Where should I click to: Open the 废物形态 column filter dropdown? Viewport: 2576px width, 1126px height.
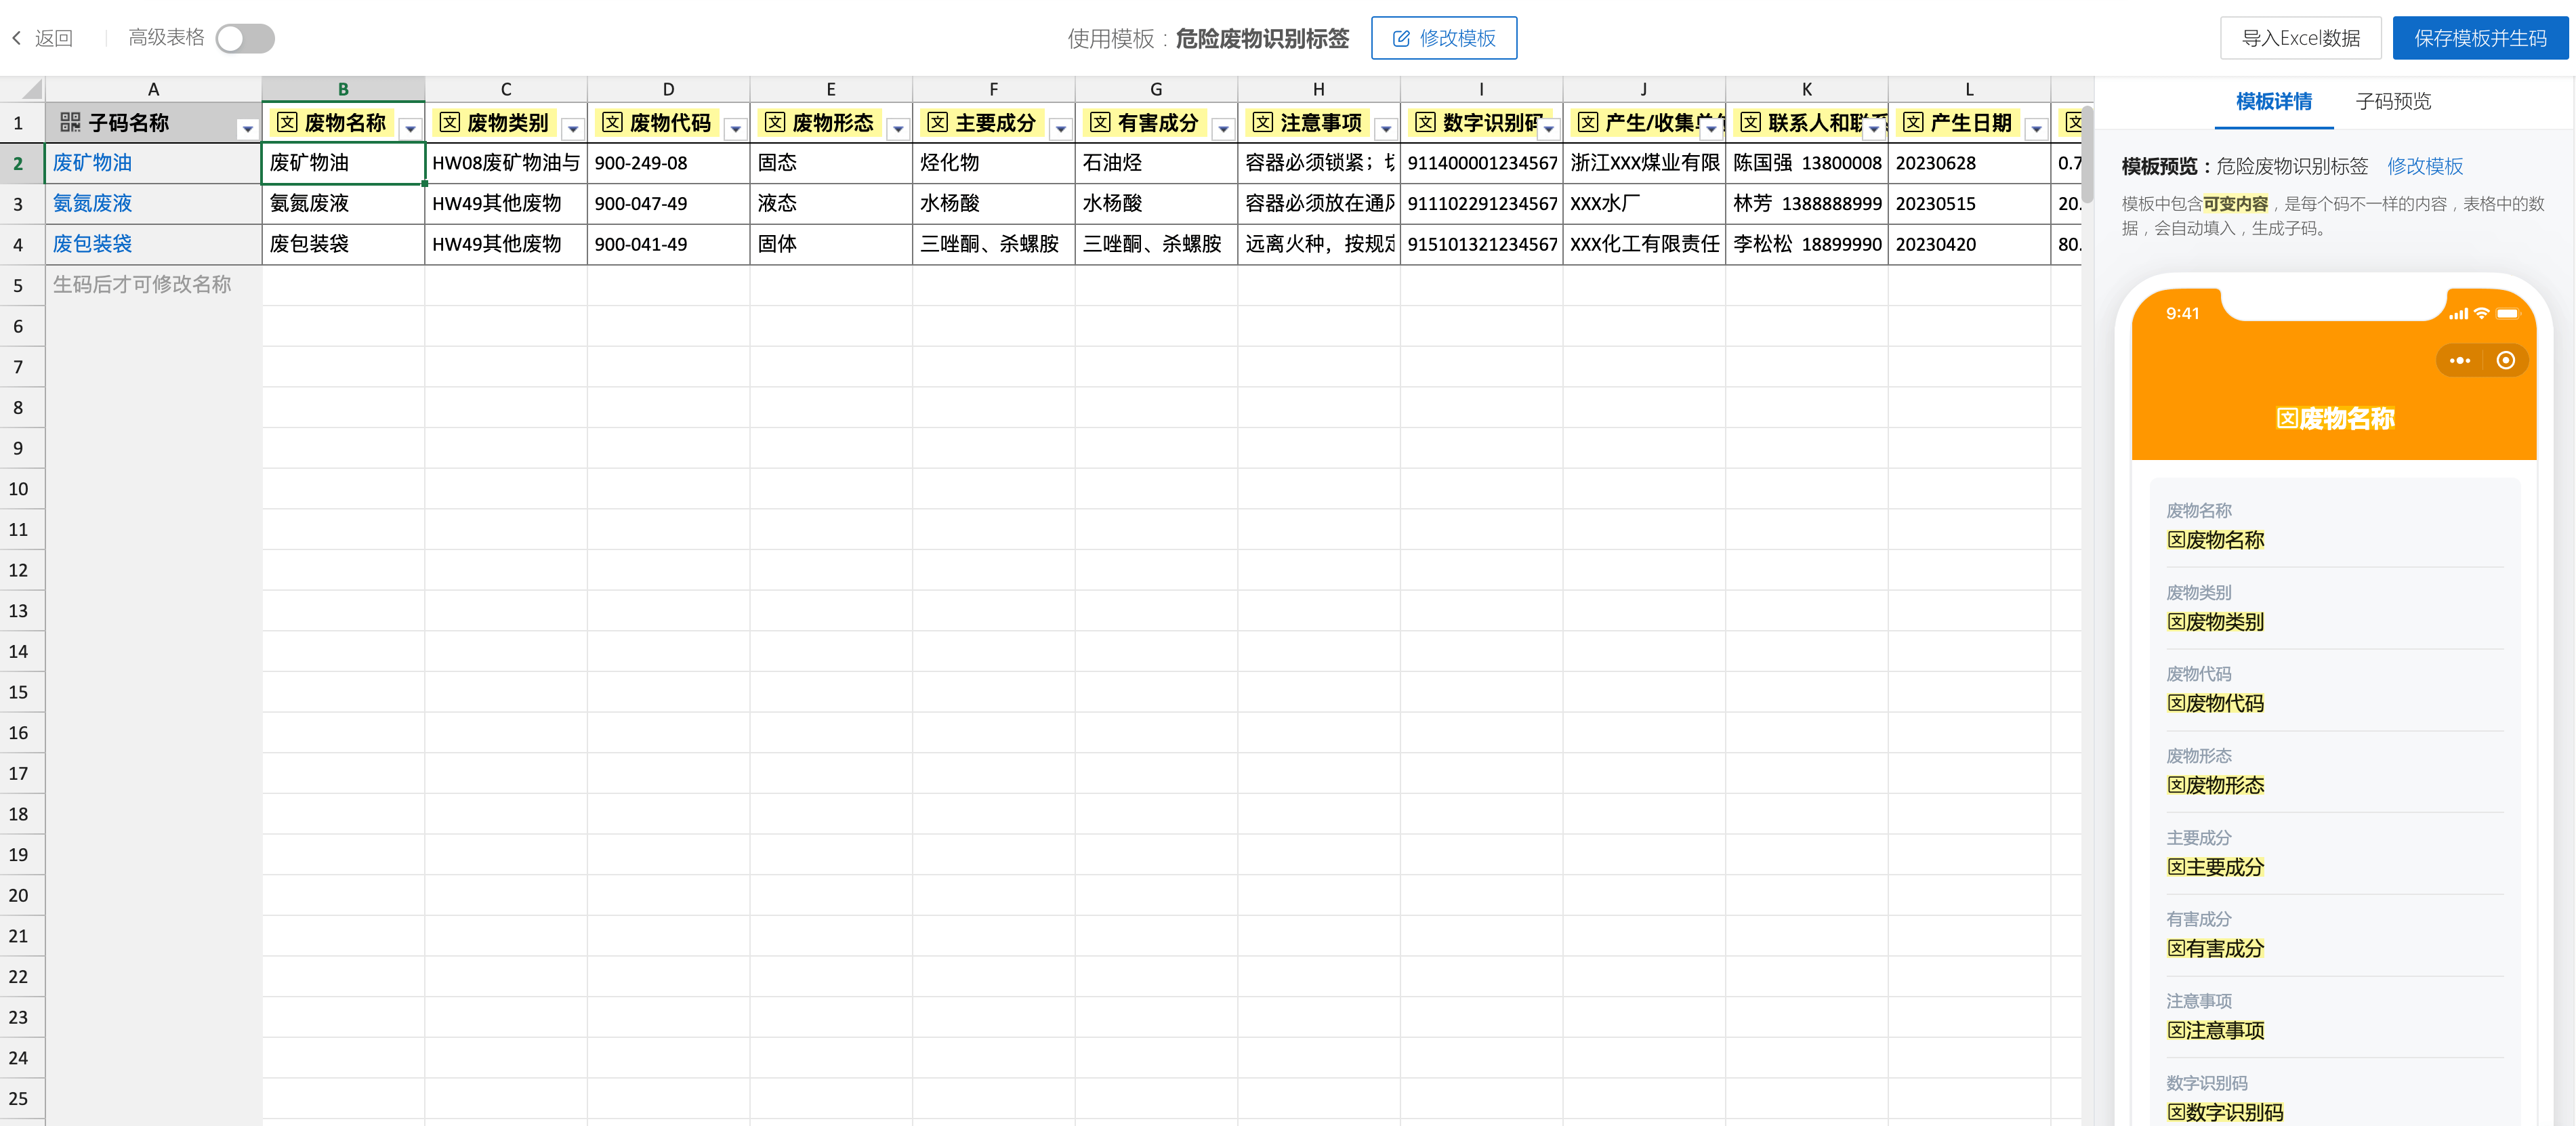(x=898, y=128)
